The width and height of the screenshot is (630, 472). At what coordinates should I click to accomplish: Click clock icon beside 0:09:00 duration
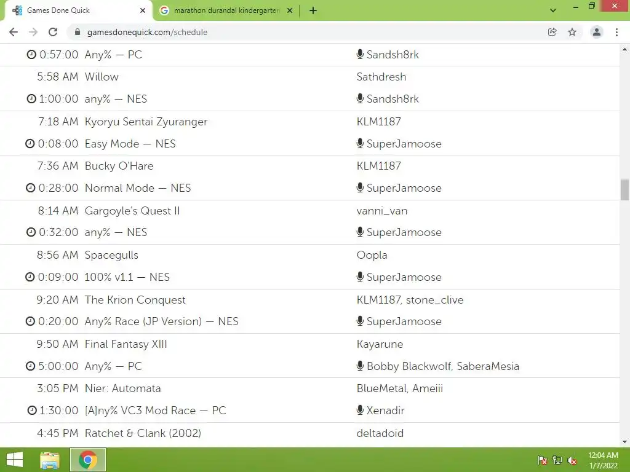(x=30, y=277)
